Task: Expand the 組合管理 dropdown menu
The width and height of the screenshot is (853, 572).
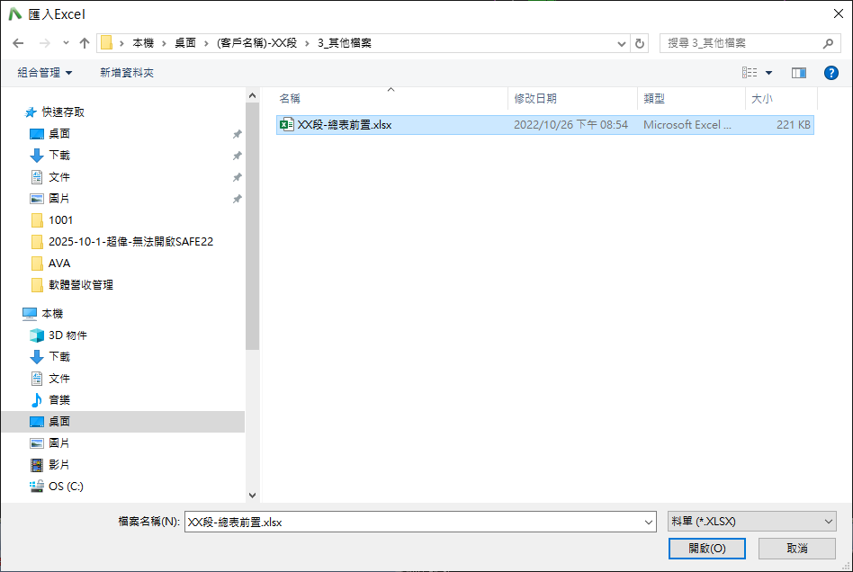Action: coord(45,72)
